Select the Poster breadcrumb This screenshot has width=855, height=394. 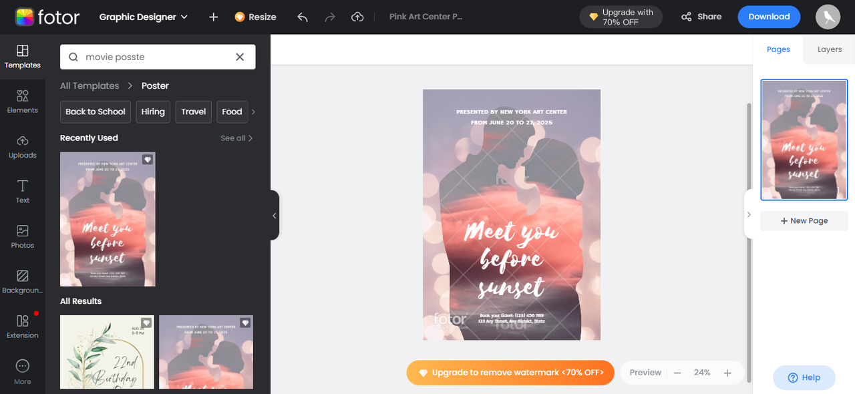(x=155, y=85)
